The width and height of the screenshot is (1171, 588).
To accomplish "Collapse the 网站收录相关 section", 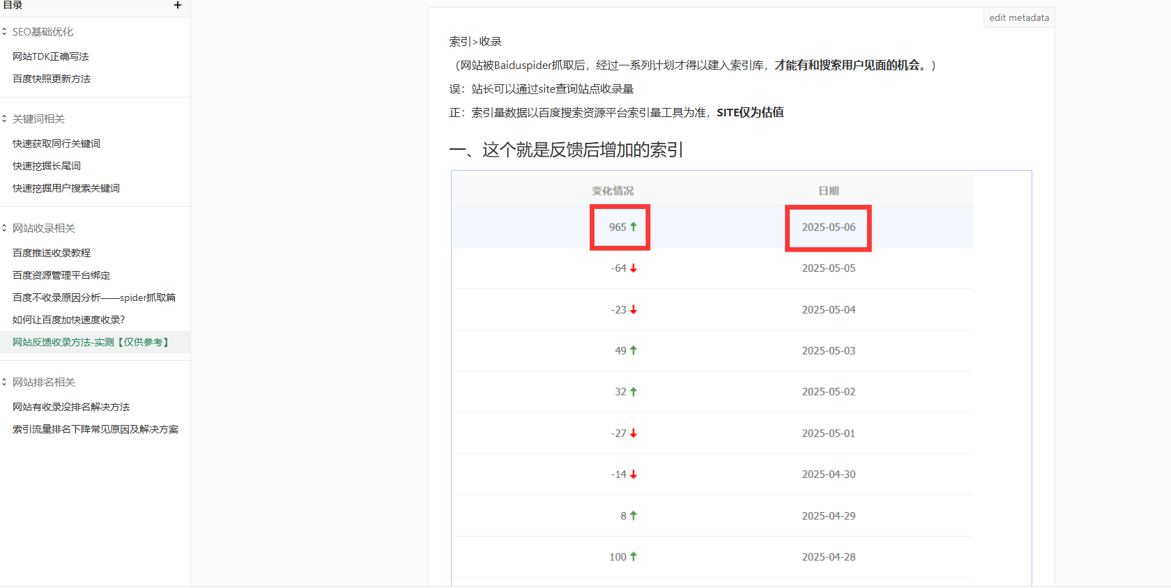I will pos(4,229).
